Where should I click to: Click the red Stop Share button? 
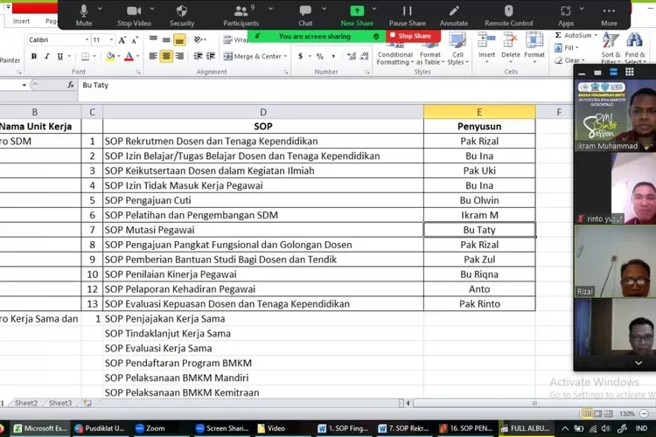tap(413, 36)
